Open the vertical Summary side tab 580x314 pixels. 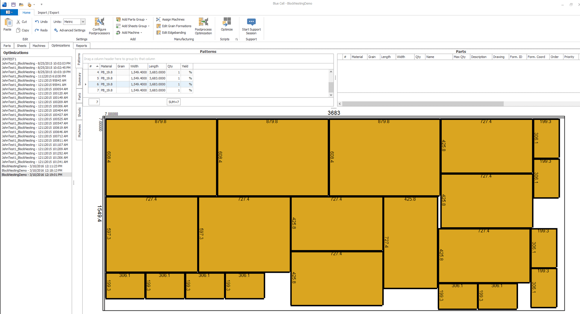pos(79,79)
